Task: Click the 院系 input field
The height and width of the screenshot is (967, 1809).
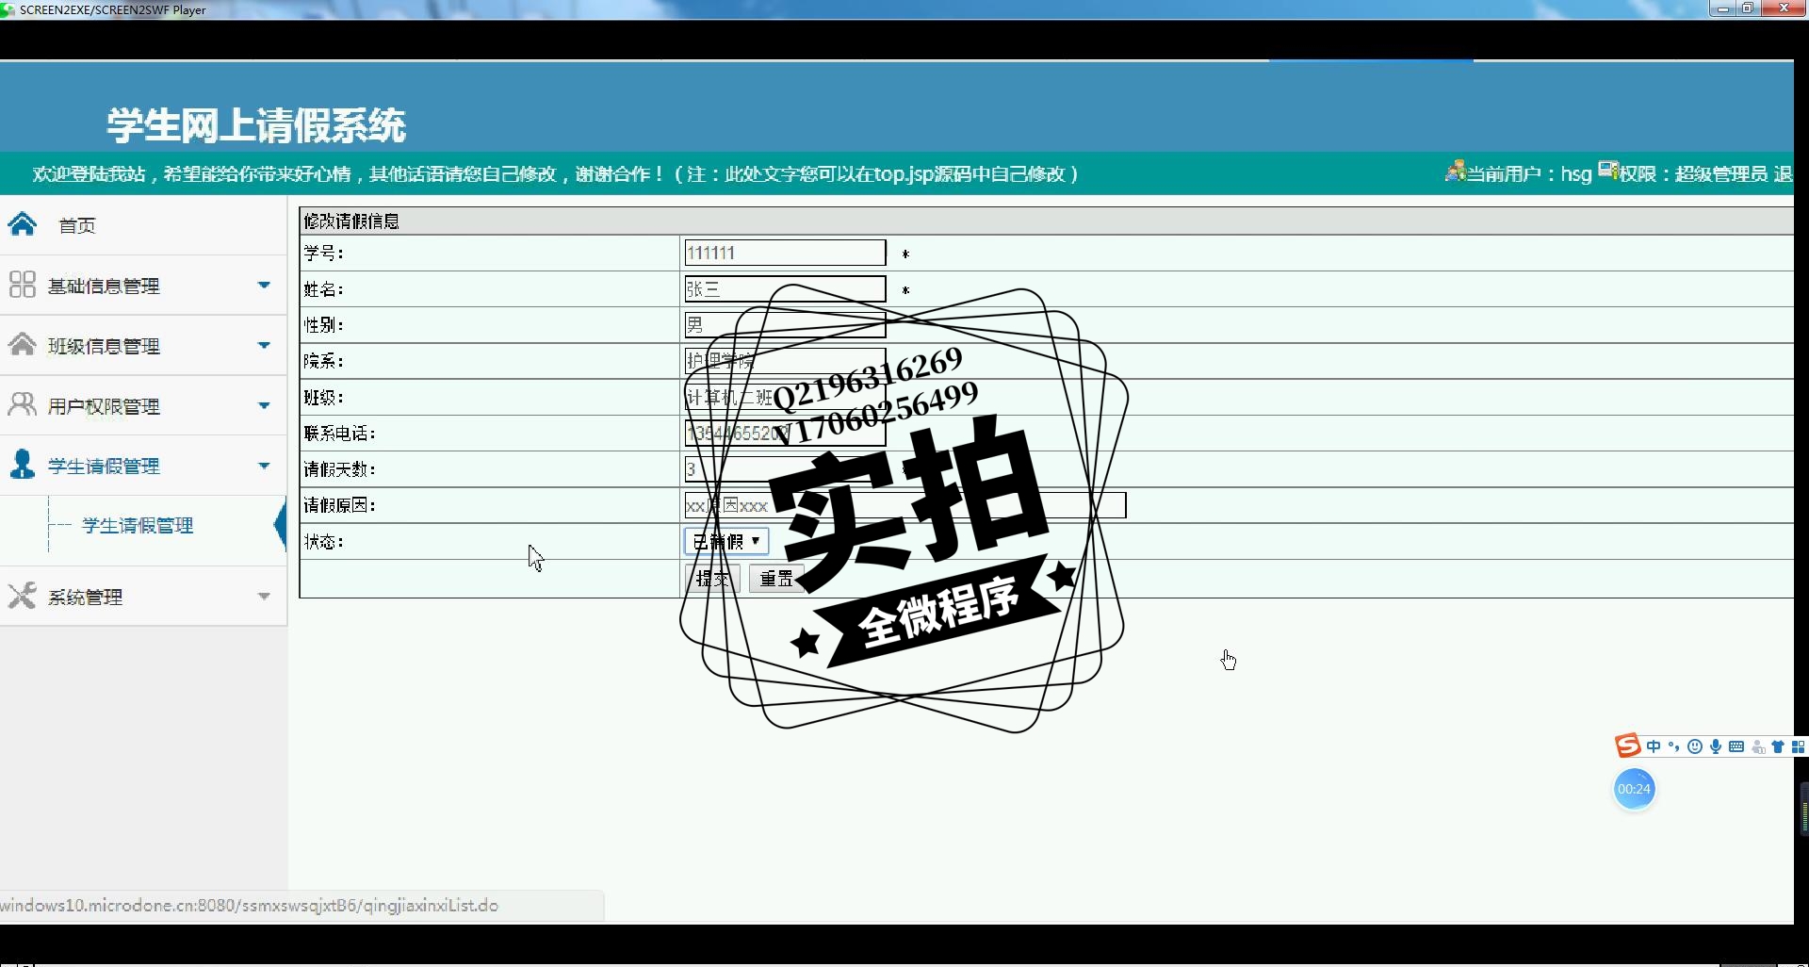Action: click(x=785, y=361)
